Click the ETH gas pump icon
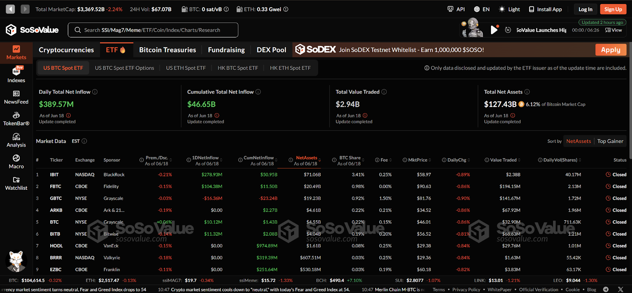 tap(239, 9)
